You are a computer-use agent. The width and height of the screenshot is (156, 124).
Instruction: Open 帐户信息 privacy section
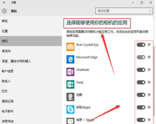pyautogui.click(x=31, y=71)
